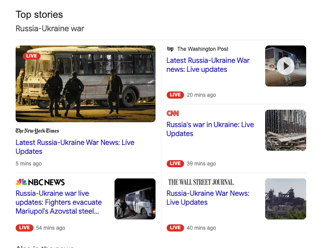The height and width of the screenshot is (248, 324).
Task: Play the Washington Post video thumbnail
Action: point(285,66)
